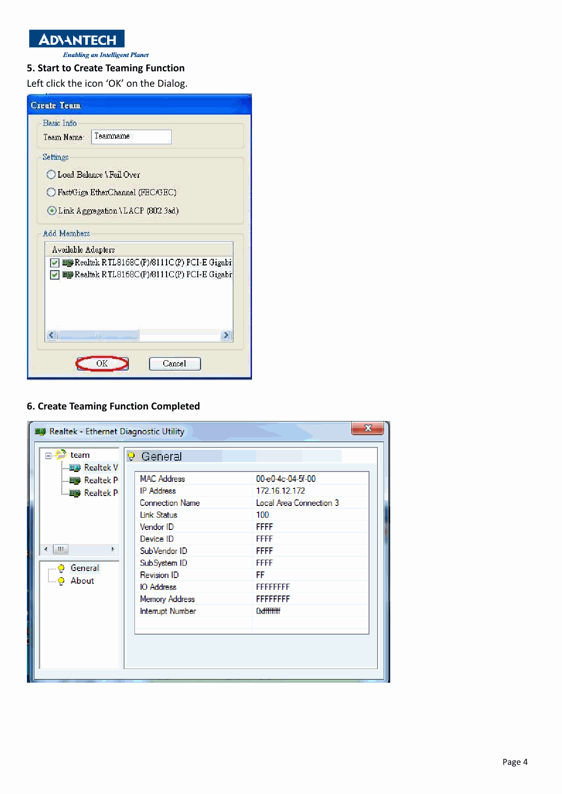Image resolution: width=562 pixels, height=794 pixels.
Task: Select the last Realtek P adapter tree item
Action: tap(101, 493)
